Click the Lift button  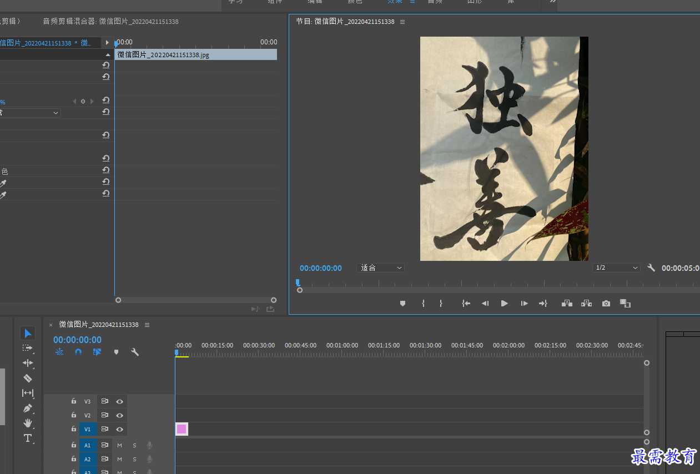coord(567,304)
